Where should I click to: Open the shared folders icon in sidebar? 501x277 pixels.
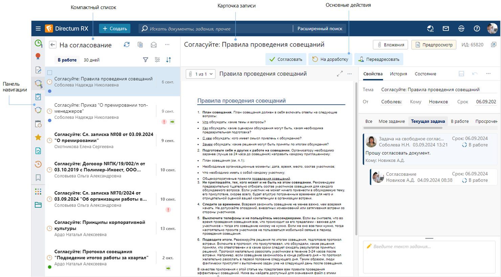point(38,205)
